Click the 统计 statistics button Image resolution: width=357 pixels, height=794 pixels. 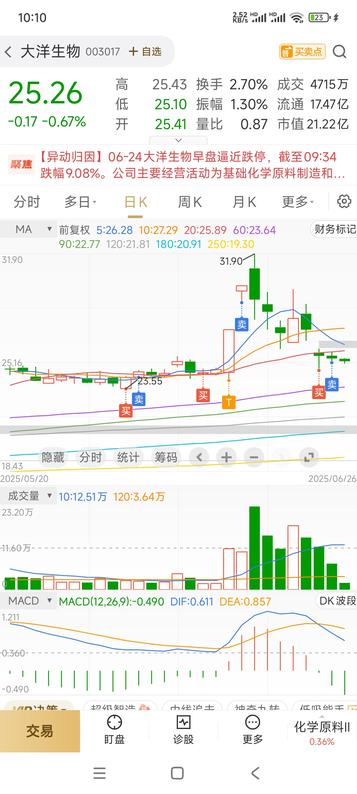[128, 457]
